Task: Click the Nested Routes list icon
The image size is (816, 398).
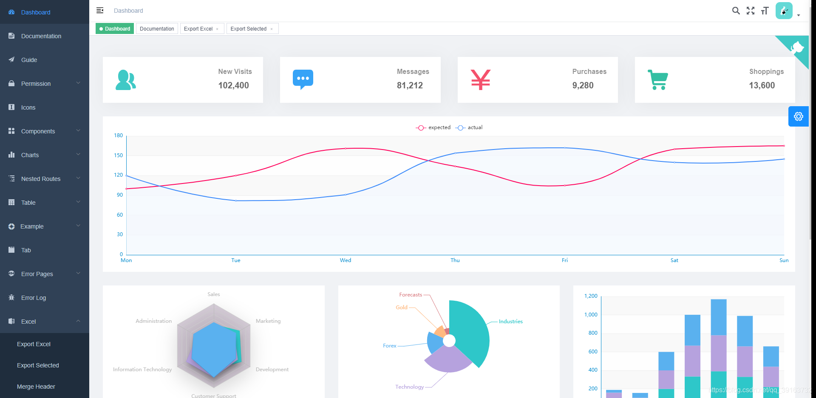Action: pos(11,179)
